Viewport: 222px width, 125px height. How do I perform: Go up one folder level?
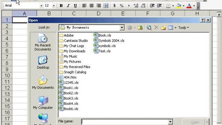(140, 27)
